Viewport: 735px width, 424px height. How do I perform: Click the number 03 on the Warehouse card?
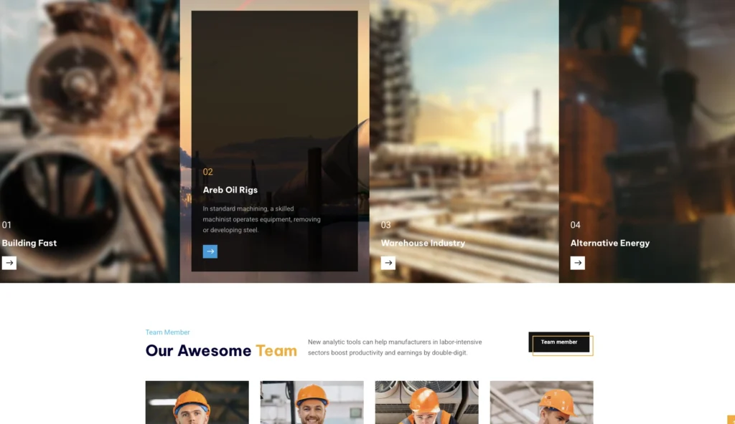coord(385,225)
